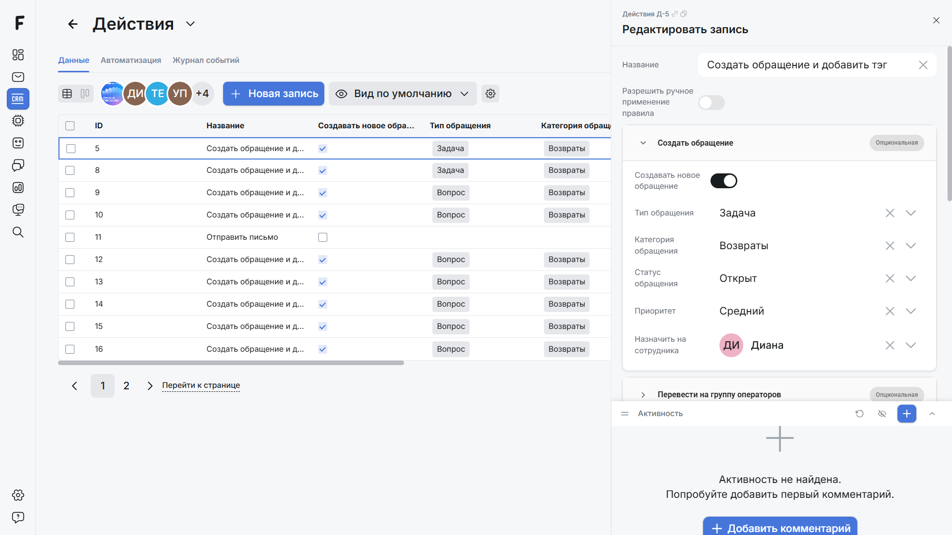Open Вид по умолчанию view dropdown
The width and height of the screenshot is (952, 535).
402,94
